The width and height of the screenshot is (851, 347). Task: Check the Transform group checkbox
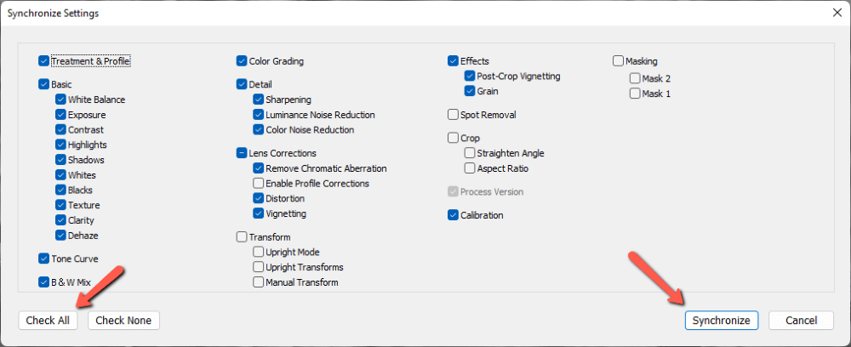pyautogui.click(x=242, y=237)
